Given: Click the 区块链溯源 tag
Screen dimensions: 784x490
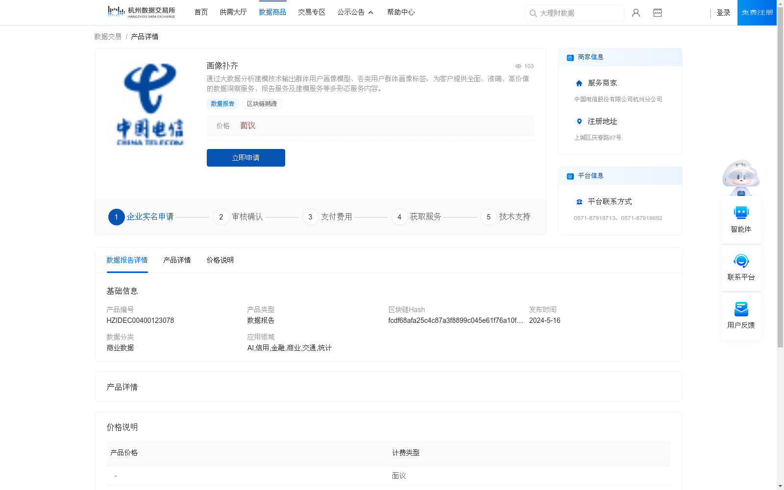Looking at the screenshot, I should click(x=262, y=104).
